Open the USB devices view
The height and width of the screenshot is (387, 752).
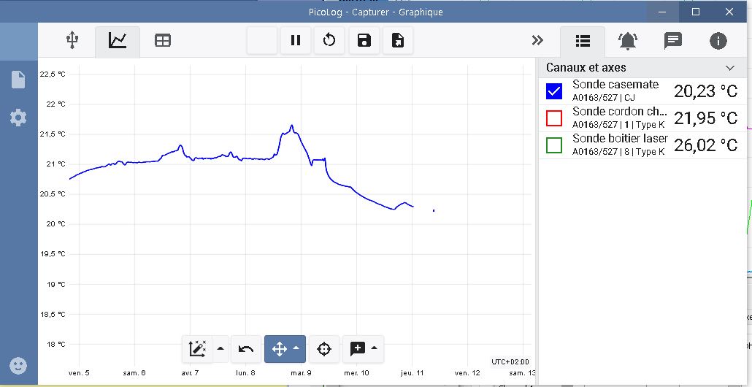(x=72, y=41)
